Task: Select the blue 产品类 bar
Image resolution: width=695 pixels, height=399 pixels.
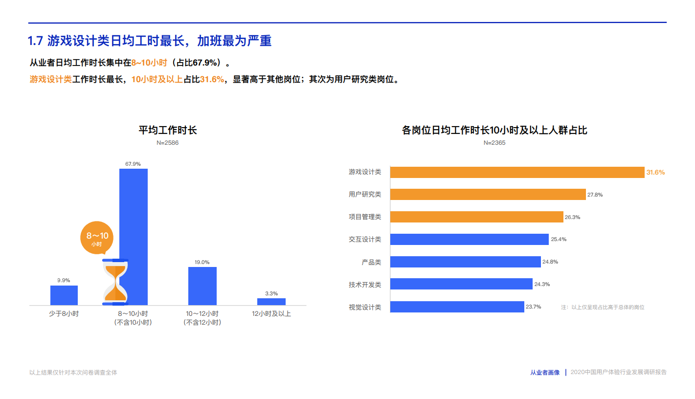Action: (x=465, y=262)
